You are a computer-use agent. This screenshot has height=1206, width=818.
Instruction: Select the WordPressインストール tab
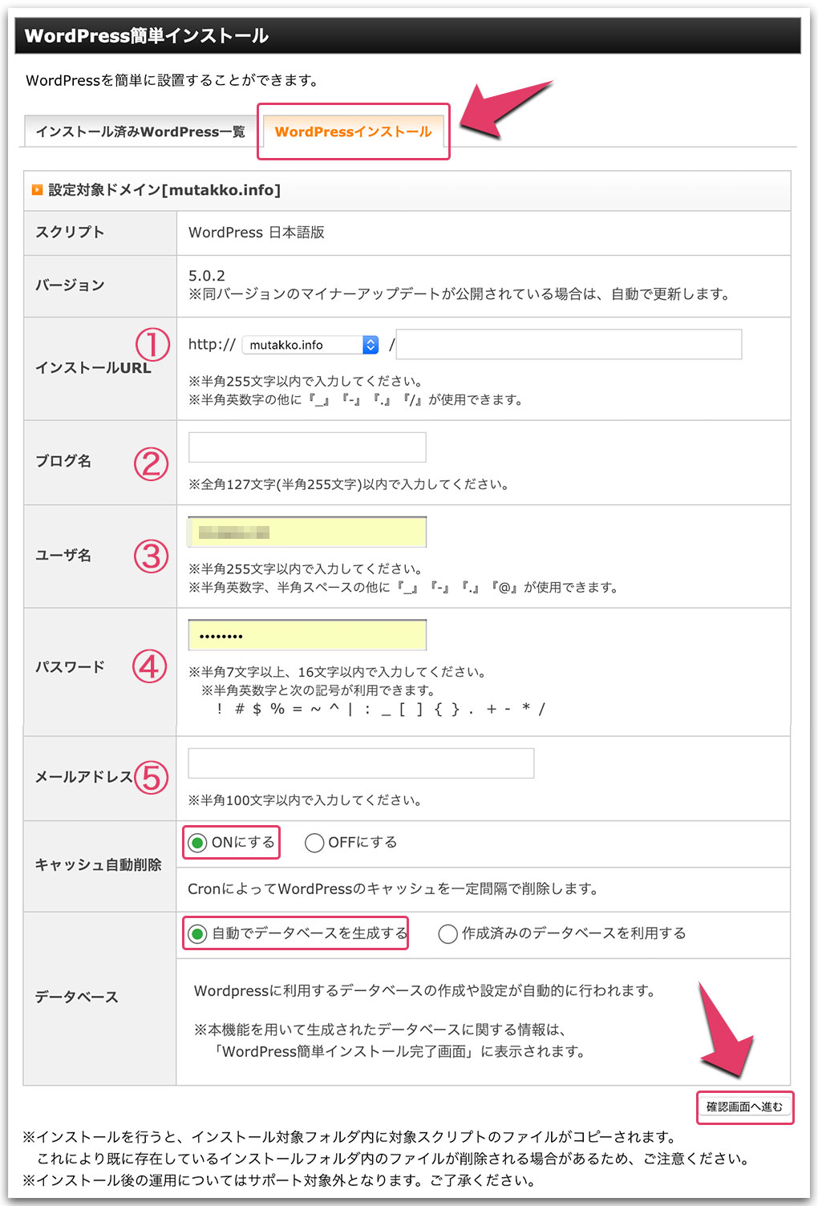(356, 132)
